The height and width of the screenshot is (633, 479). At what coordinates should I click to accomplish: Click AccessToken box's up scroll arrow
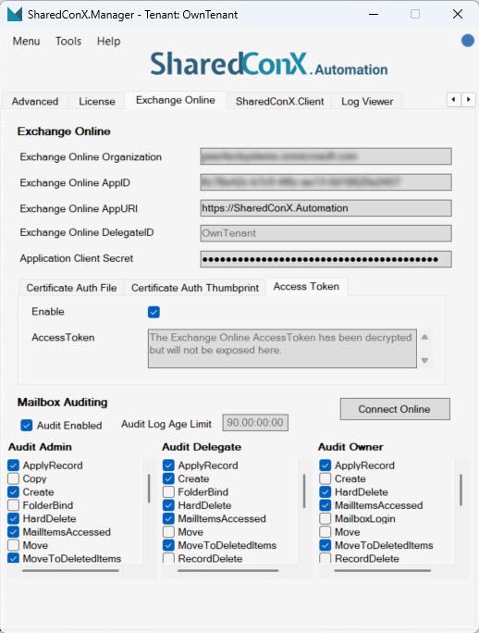pos(424,337)
